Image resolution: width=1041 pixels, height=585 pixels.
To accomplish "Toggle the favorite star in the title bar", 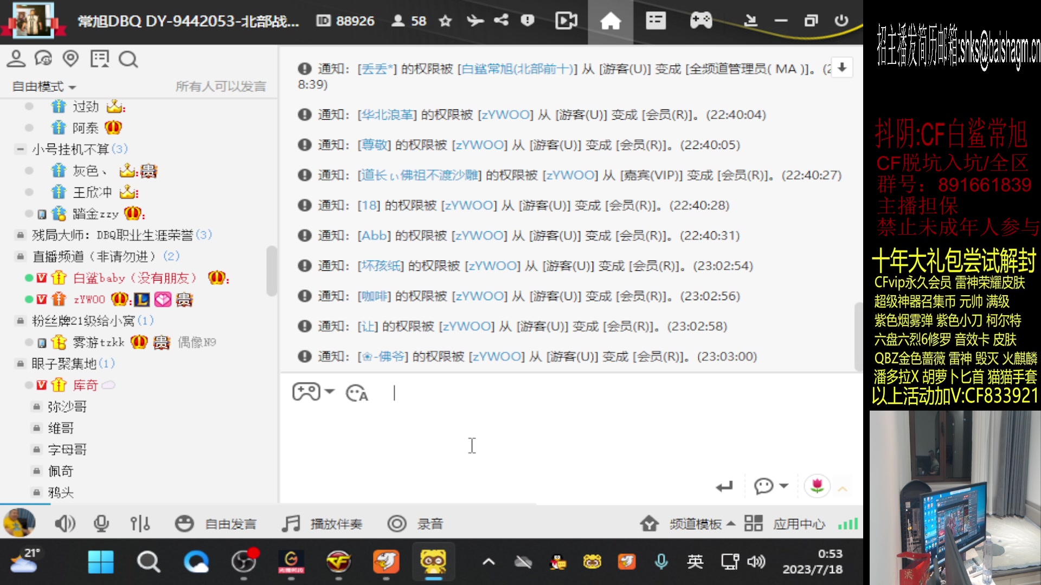I will pyautogui.click(x=445, y=21).
